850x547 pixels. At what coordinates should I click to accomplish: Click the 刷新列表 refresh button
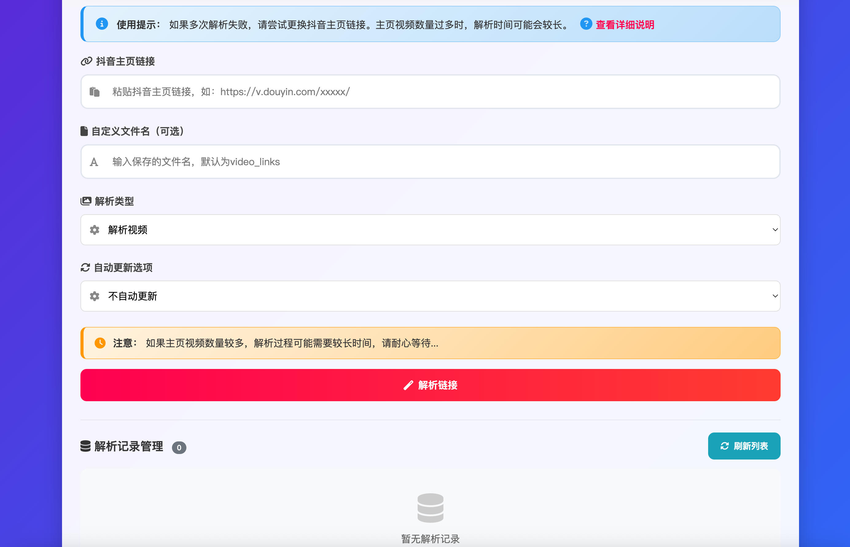tap(744, 446)
